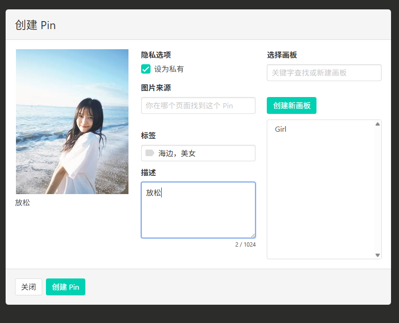This screenshot has width=399, height=323.
Task: Click the resize handle of the 描述 textarea
Action: tap(253, 235)
